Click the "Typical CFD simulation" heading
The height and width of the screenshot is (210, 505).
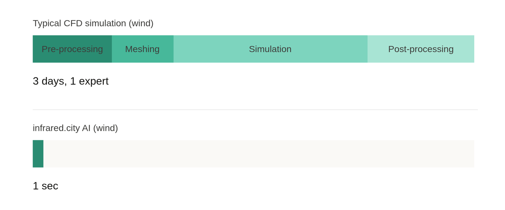pyautogui.click(x=79, y=23)
